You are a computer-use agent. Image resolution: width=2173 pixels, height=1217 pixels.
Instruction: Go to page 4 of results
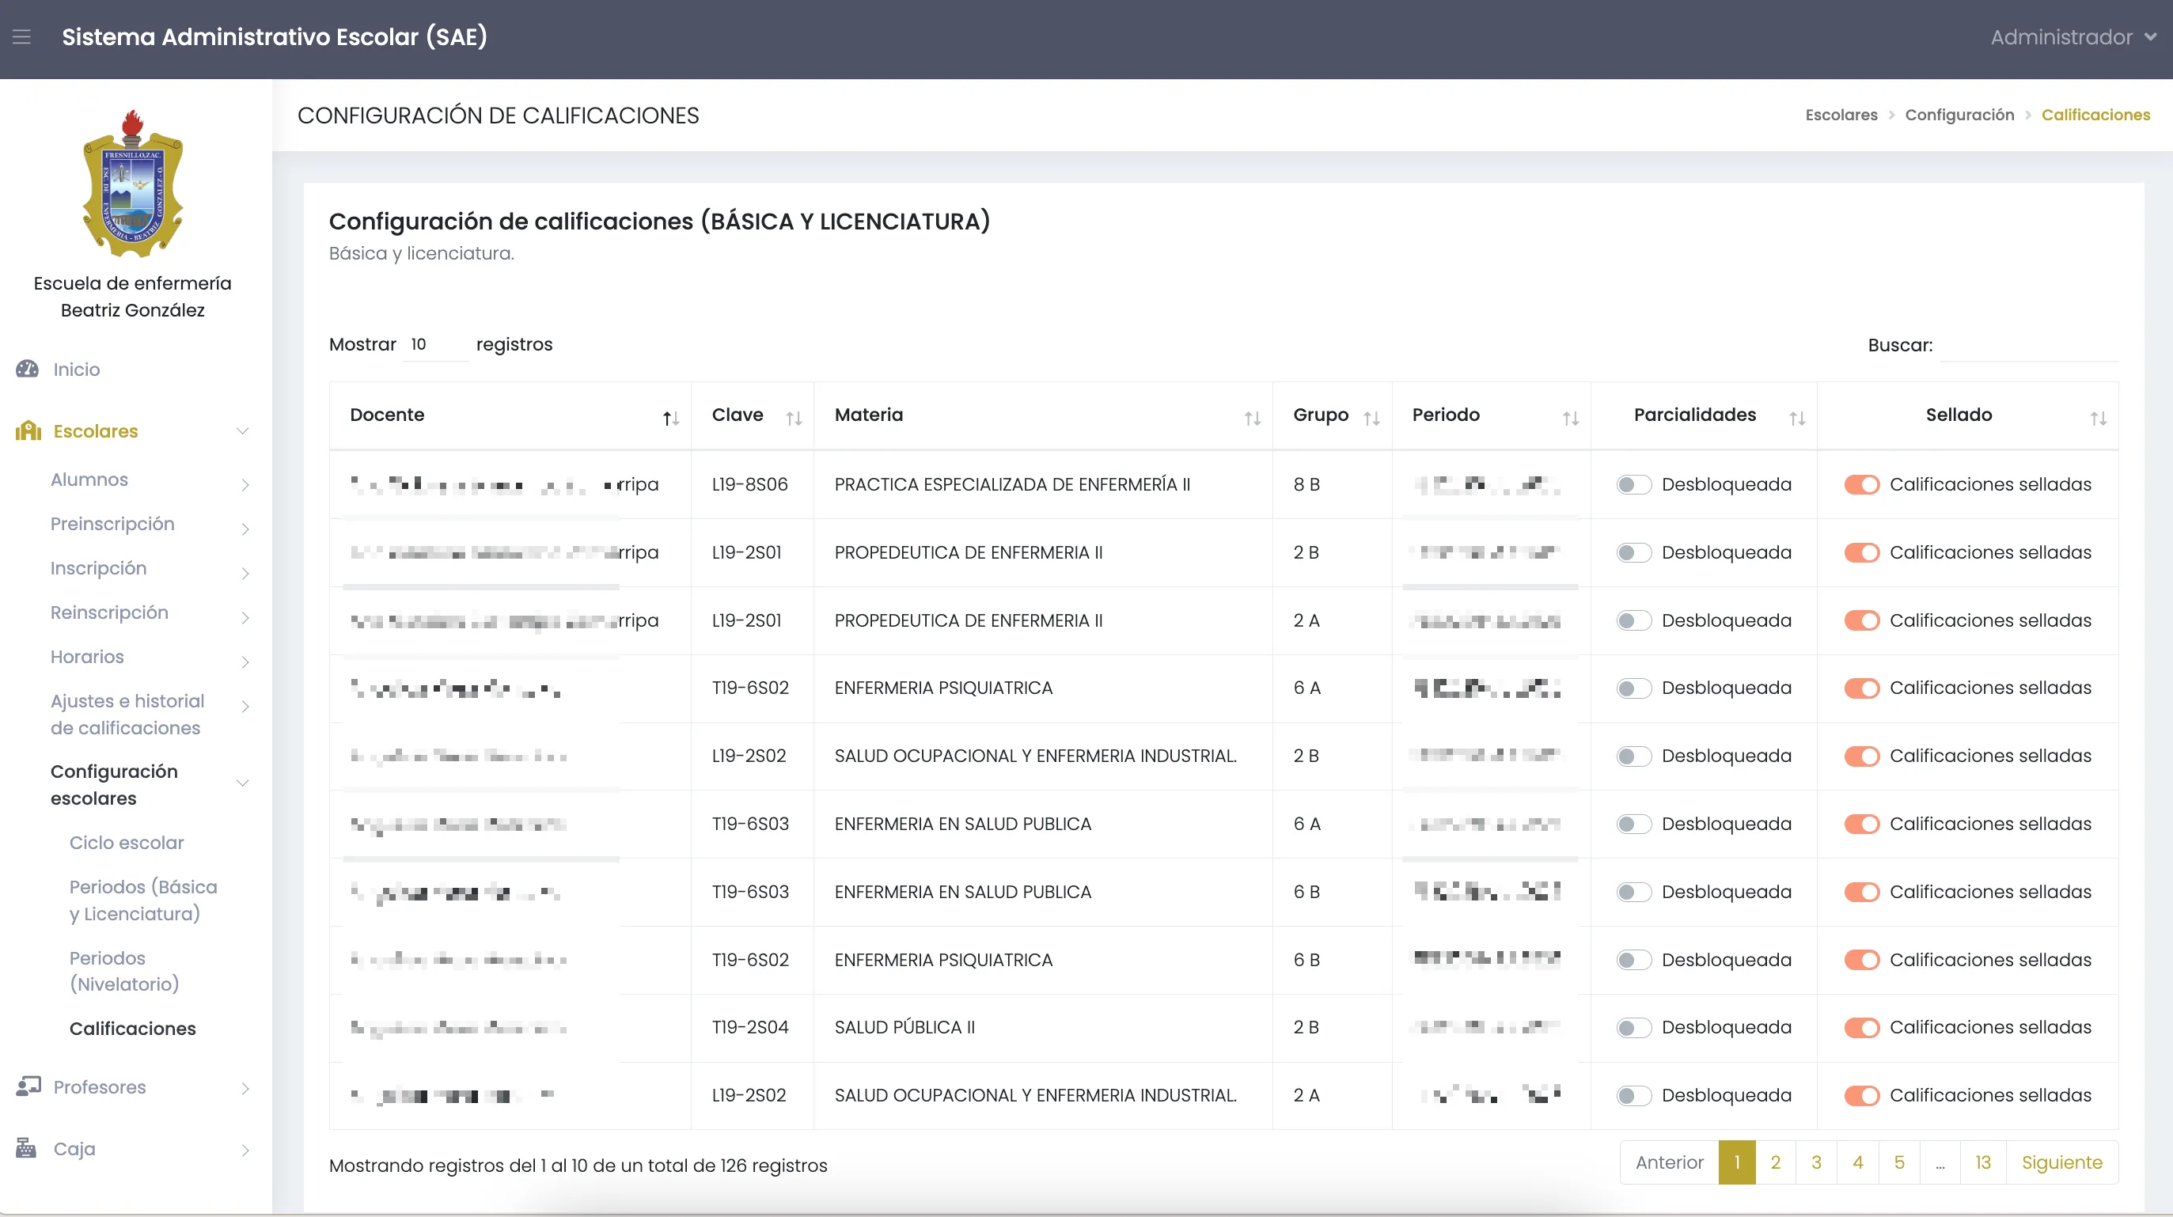(x=1857, y=1162)
